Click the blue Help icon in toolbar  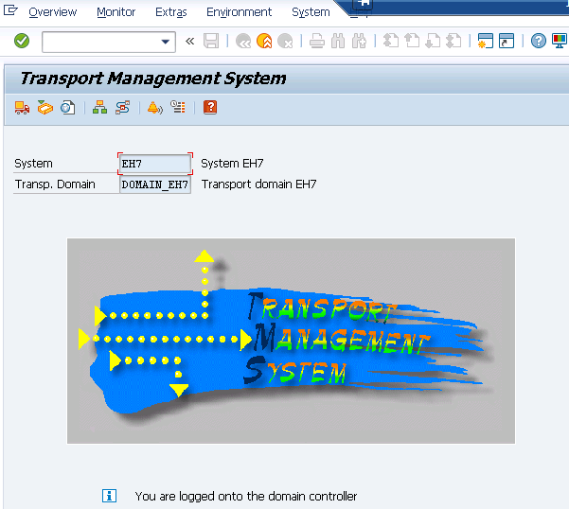(x=538, y=41)
